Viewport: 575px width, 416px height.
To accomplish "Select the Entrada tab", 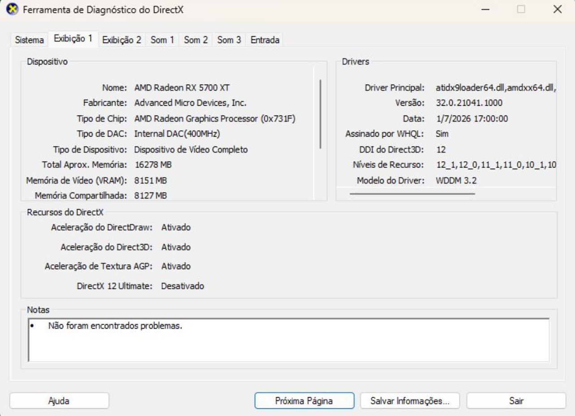I will pyautogui.click(x=265, y=40).
